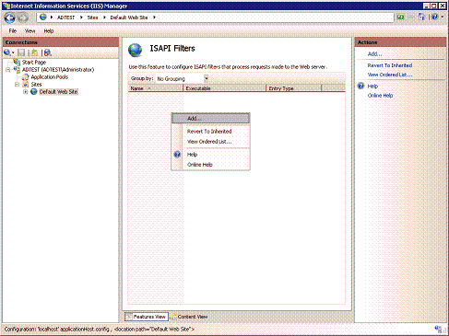The width and height of the screenshot is (449, 336).
Task: Collapse the Sites tree node
Action: tap(17, 85)
